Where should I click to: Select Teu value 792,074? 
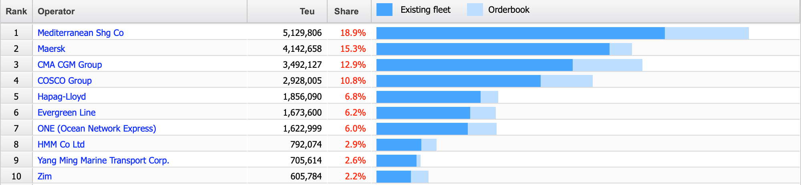(306, 144)
